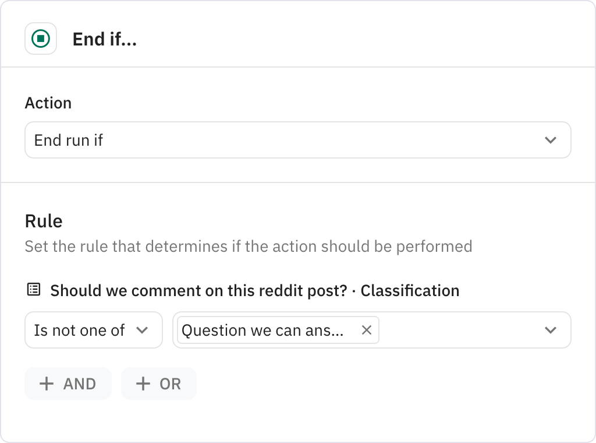The image size is (596, 443).
Task: Click the X to remove the Question chip
Action: (367, 330)
